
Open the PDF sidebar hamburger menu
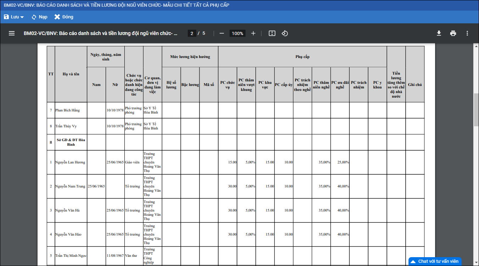12,33
